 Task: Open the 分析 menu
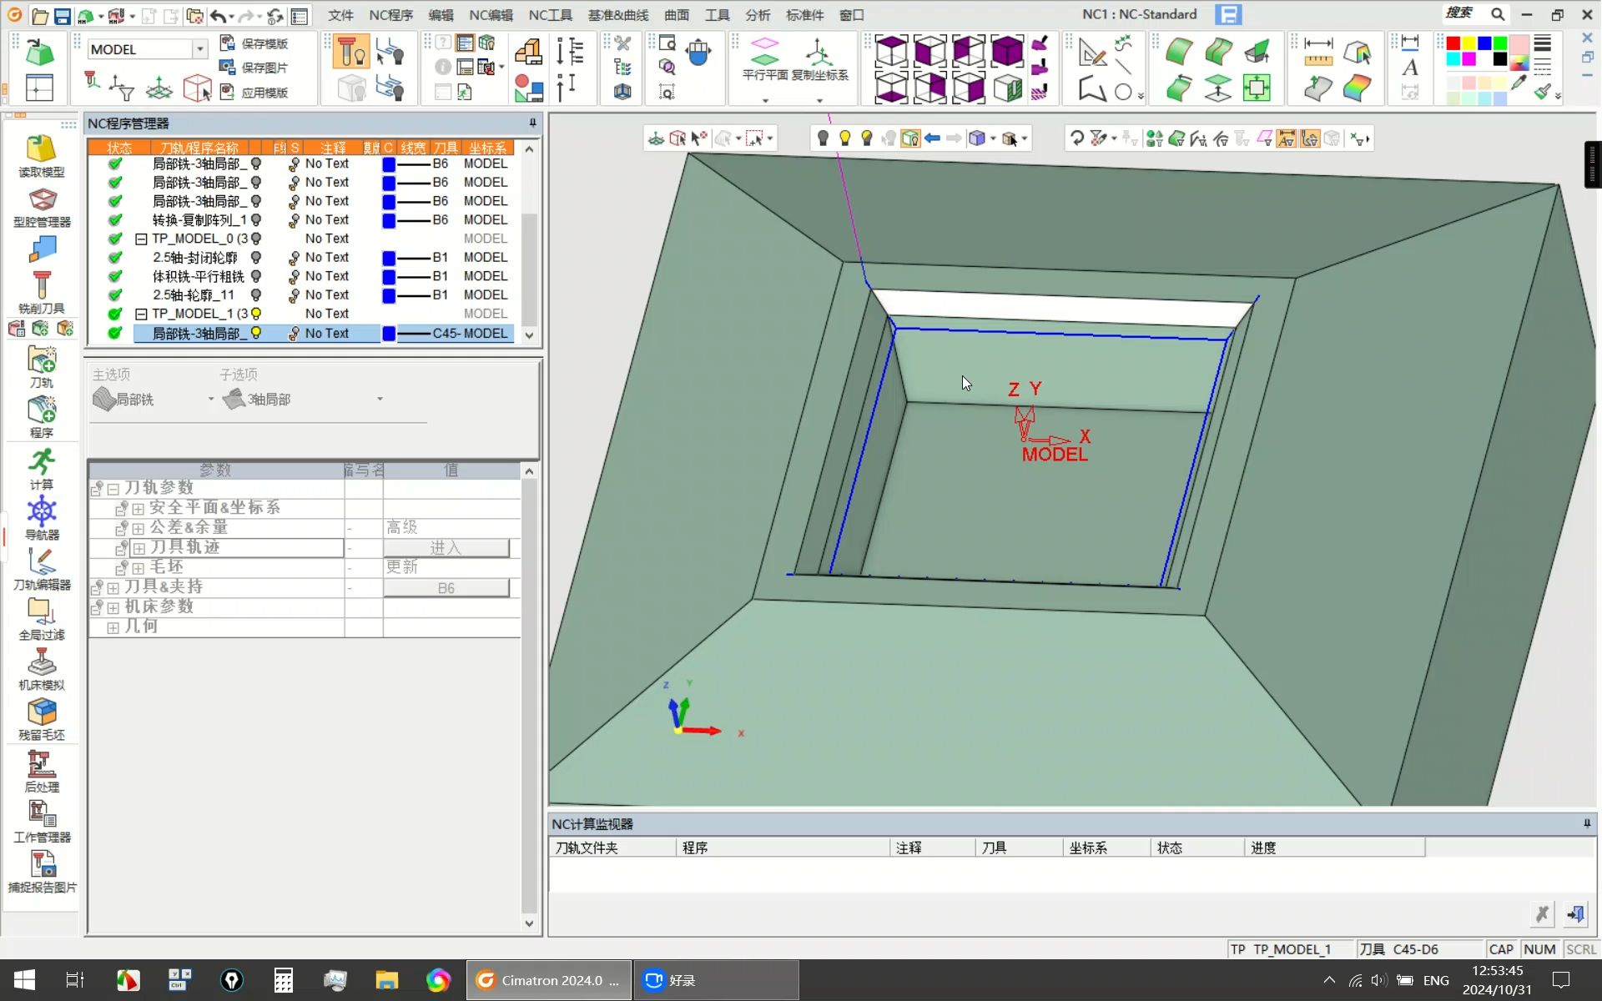tap(758, 15)
